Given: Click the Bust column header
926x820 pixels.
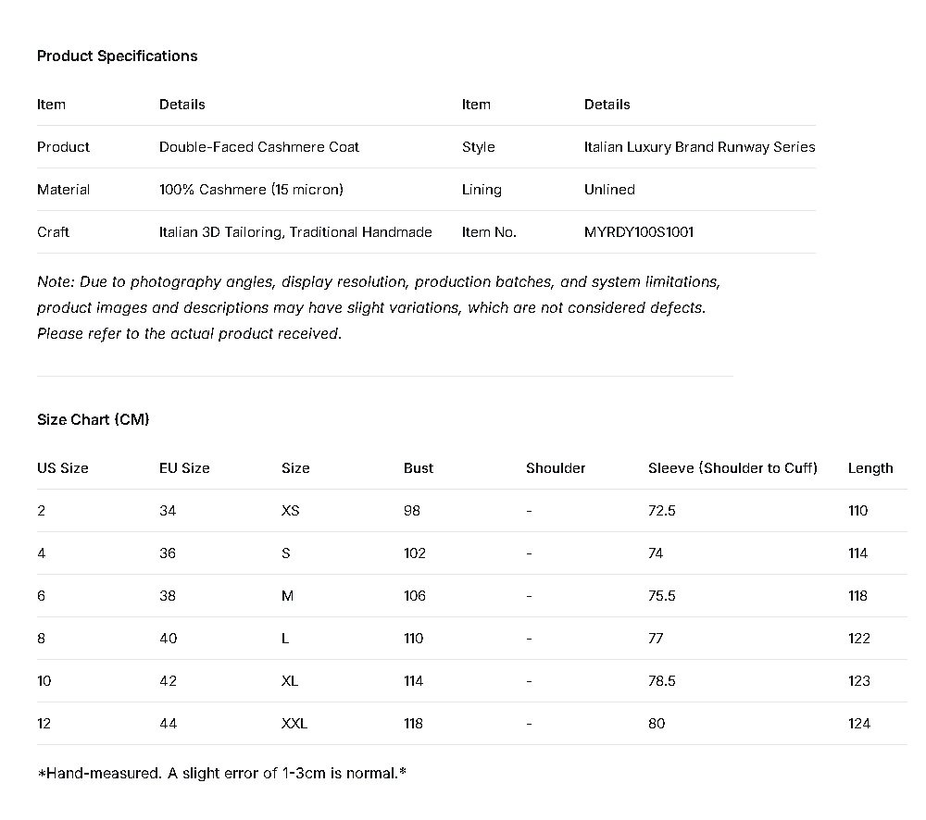Looking at the screenshot, I should (x=419, y=468).
